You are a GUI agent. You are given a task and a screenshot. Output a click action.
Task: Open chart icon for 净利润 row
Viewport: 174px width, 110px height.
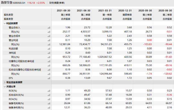[x=49, y=53]
